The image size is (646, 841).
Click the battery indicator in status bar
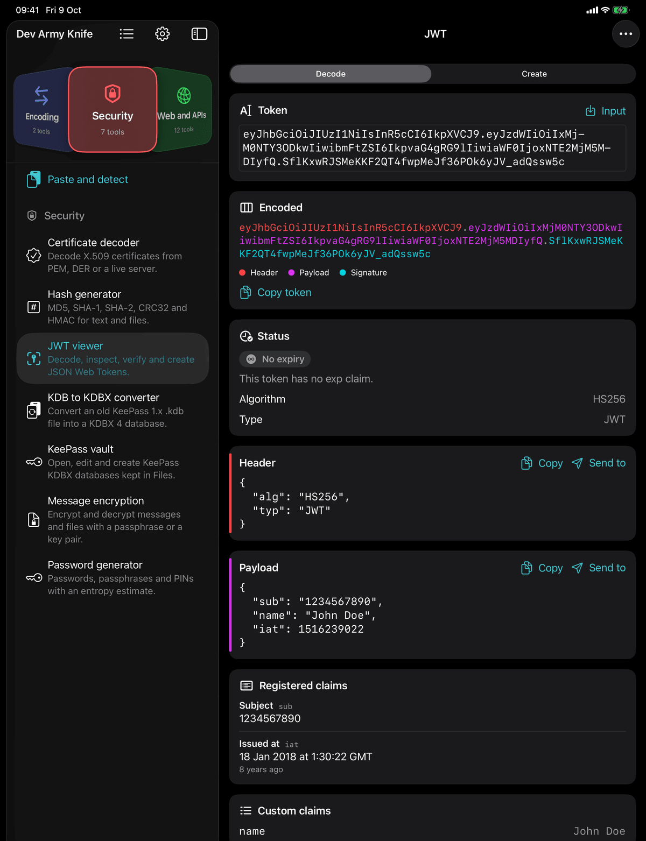621,10
